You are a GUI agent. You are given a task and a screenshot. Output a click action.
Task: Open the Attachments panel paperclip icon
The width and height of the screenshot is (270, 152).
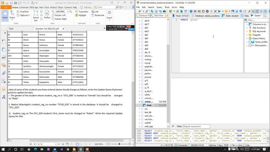click(x=4, y=73)
